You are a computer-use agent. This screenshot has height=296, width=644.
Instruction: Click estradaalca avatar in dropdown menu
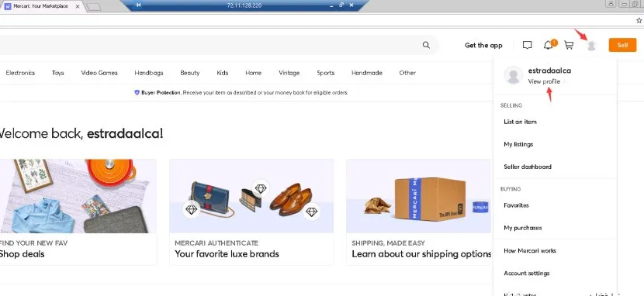(513, 75)
